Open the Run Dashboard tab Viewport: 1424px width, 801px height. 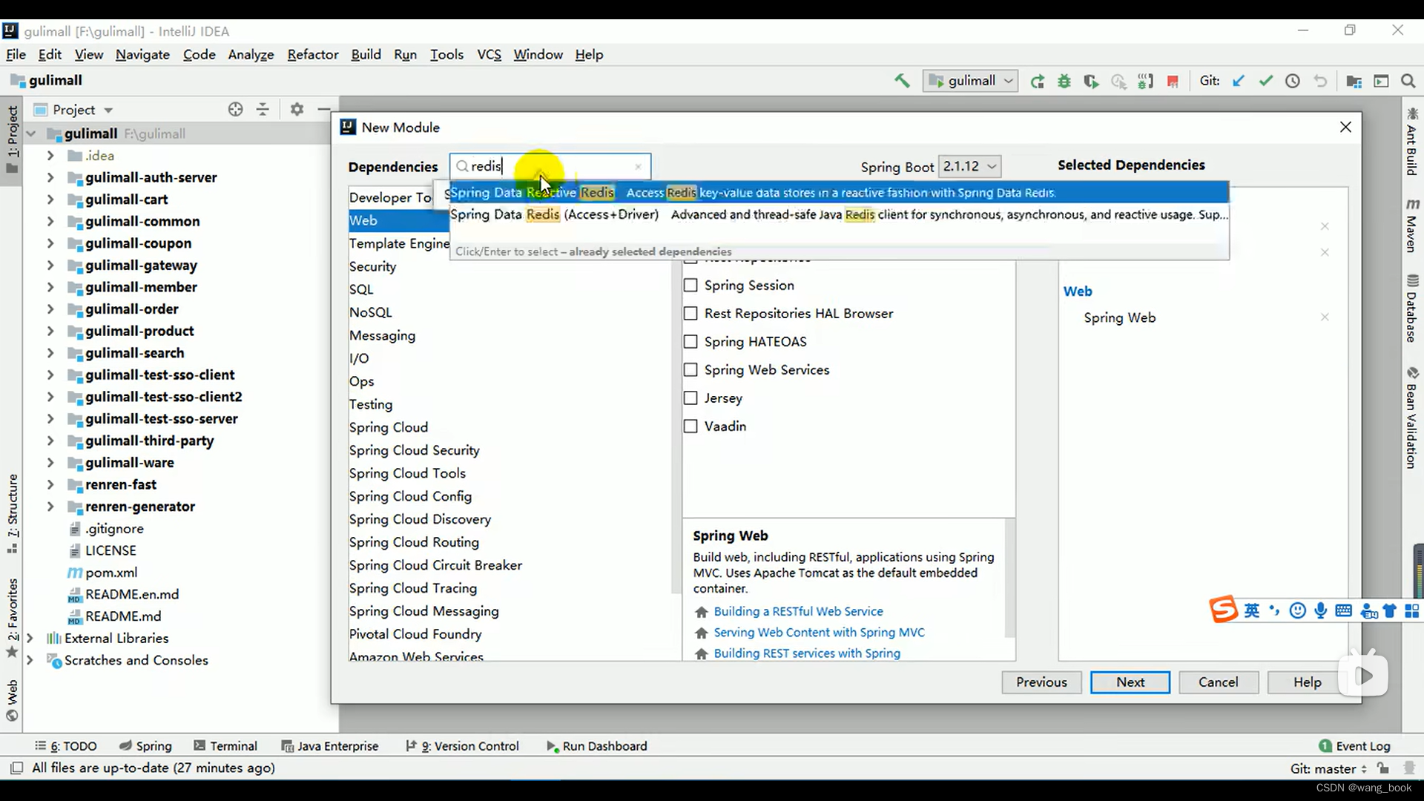[597, 746]
